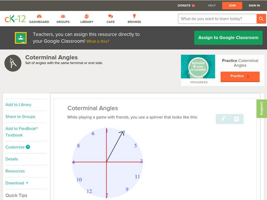Click the GROUPS menu label

click(63, 22)
